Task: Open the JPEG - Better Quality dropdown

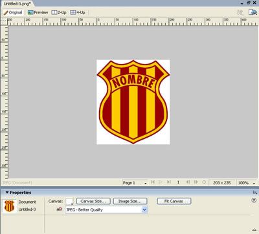Action: [106, 209]
